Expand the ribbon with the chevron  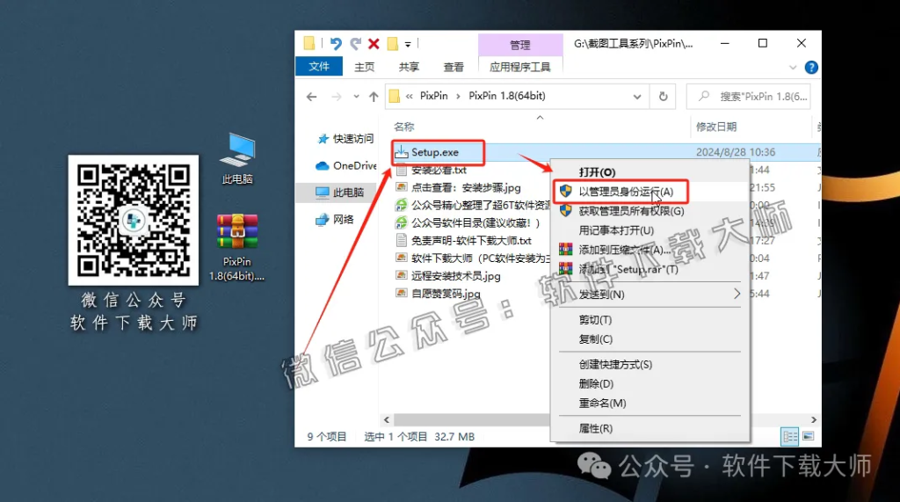coord(793,67)
